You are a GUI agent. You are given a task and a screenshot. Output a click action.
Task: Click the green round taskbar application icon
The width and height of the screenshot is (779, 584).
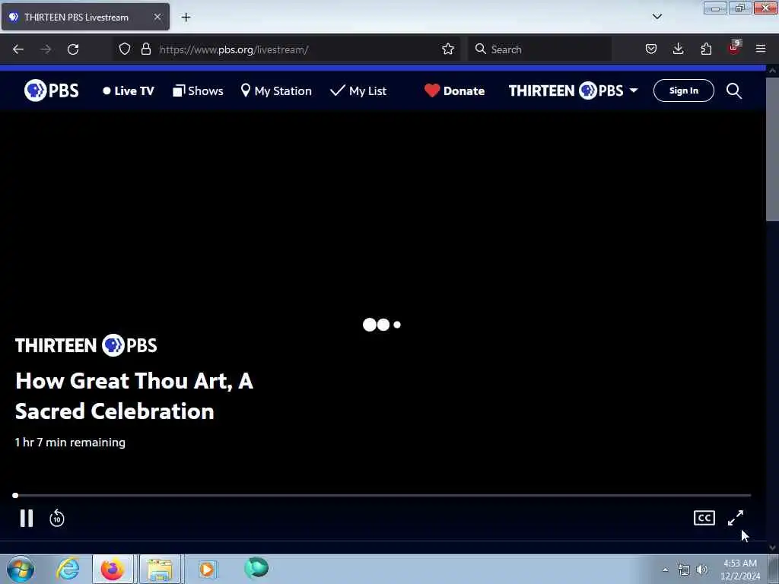click(x=256, y=568)
